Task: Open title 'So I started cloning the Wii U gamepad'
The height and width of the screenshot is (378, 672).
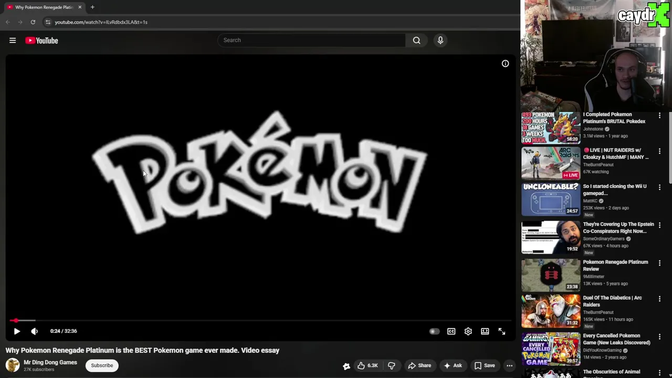Action: pyautogui.click(x=615, y=190)
